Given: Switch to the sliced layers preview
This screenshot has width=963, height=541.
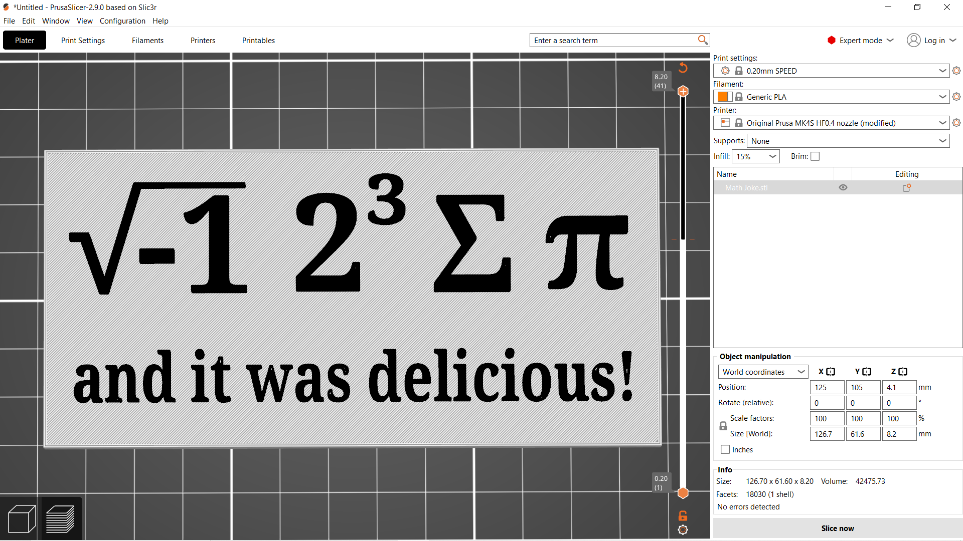Looking at the screenshot, I should (x=61, y=519).
